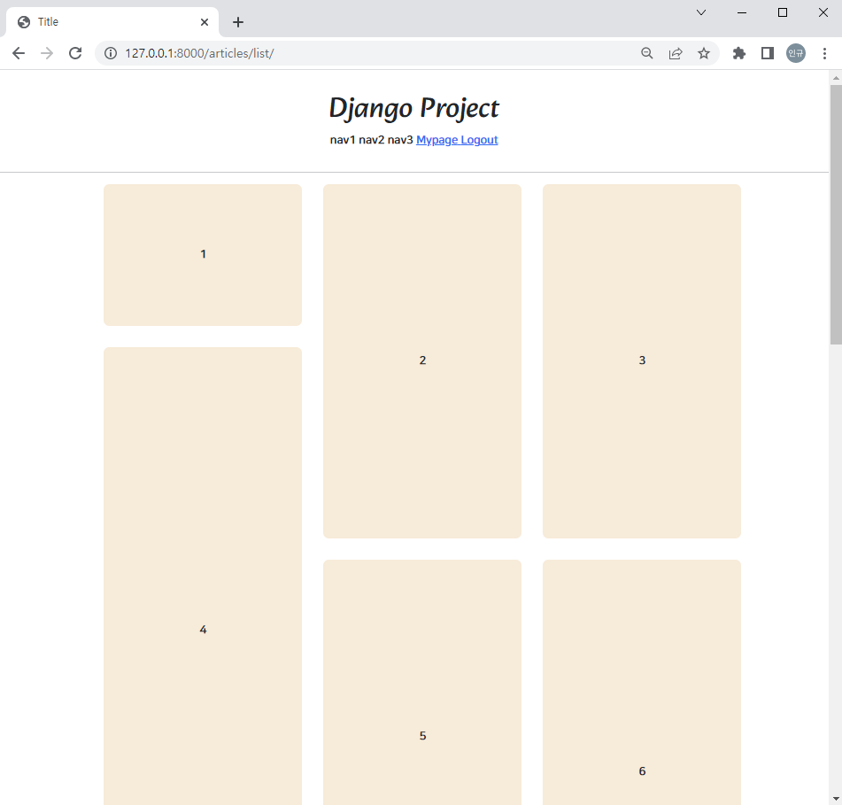Open the Mypage link
842x805 pixels.
(437, 140)
